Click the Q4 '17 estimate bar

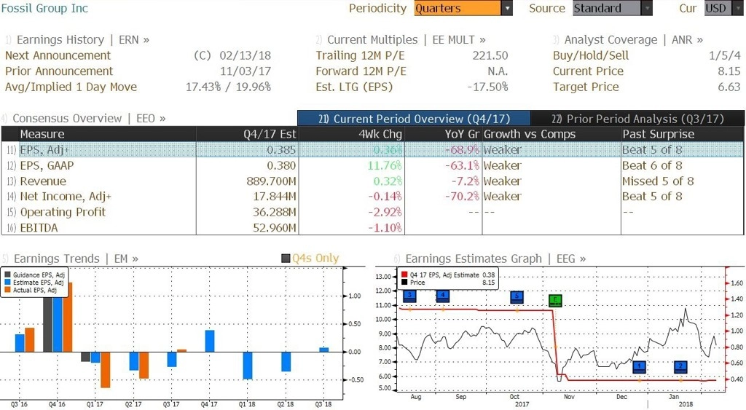click(209, 341)
